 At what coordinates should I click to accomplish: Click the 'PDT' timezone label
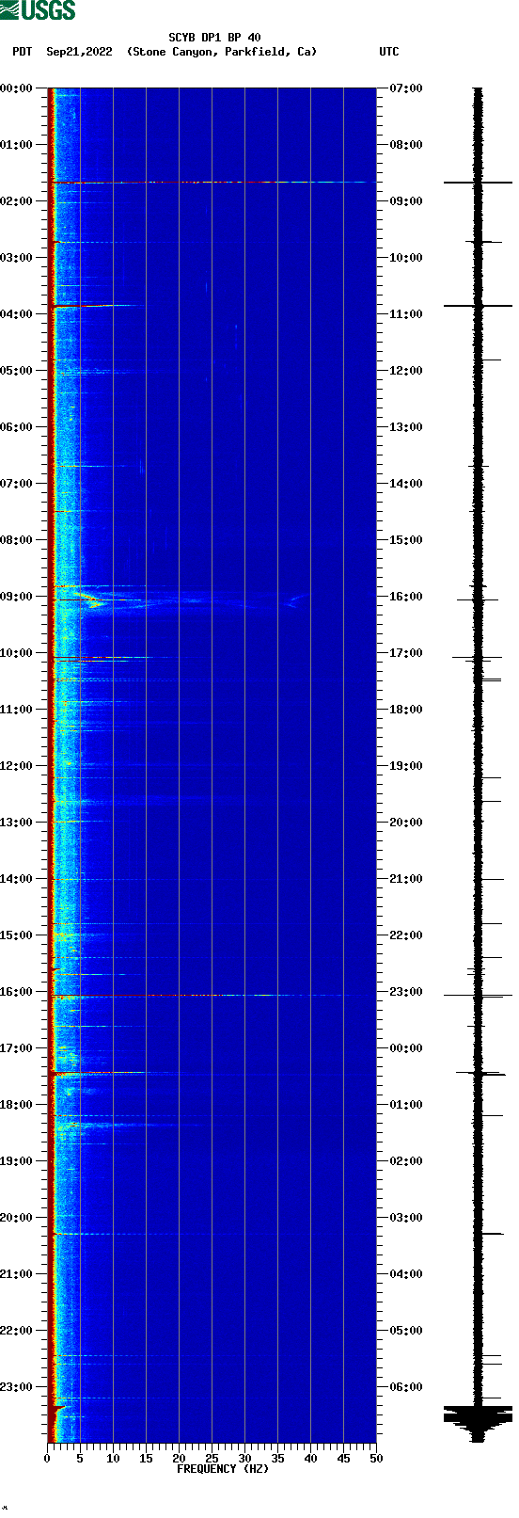tap(22, 52)
